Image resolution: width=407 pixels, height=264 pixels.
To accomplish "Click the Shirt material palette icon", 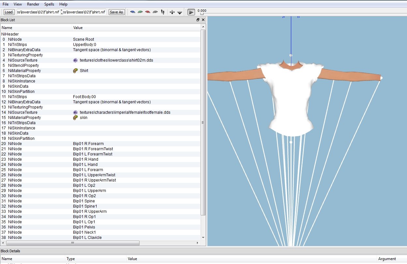I will [76, 71].
